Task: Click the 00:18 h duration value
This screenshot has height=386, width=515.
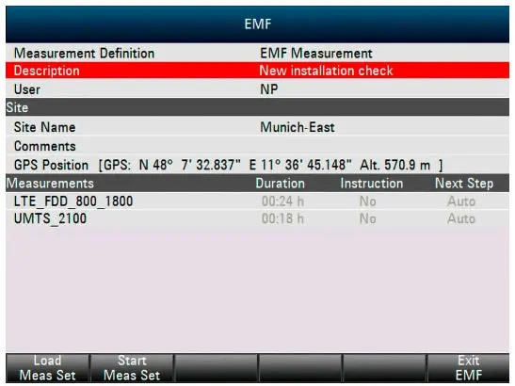Action: [282, 218]
